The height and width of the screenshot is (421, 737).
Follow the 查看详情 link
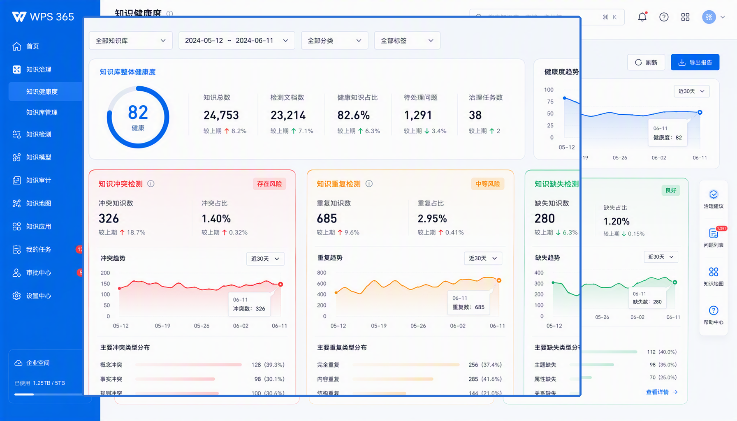pos(662,392)
